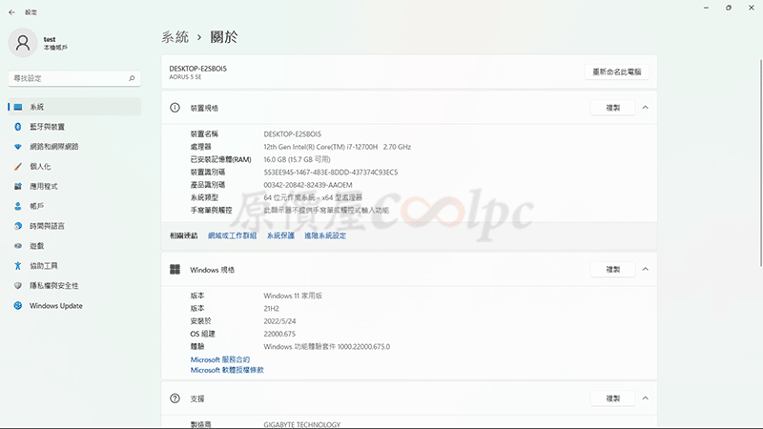
Task: Open 系統保護 link
Action: pos(280,235)
